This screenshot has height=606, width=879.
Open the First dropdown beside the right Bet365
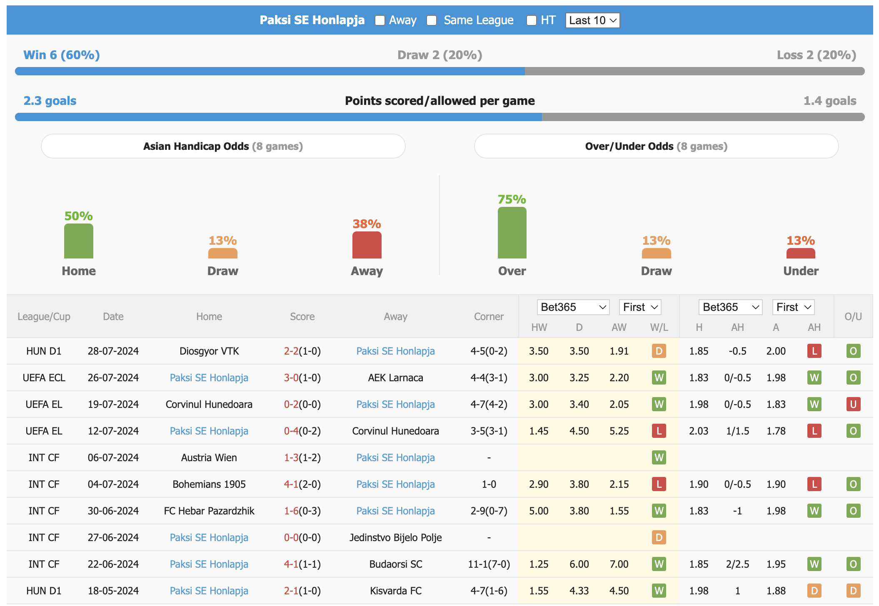(x=793, y=307)
